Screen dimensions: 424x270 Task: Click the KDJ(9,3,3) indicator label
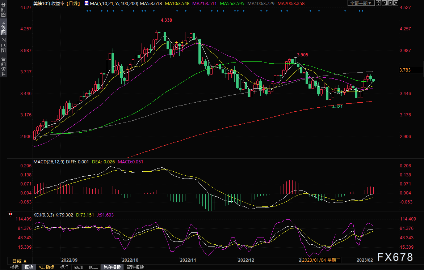coord(43,215)
